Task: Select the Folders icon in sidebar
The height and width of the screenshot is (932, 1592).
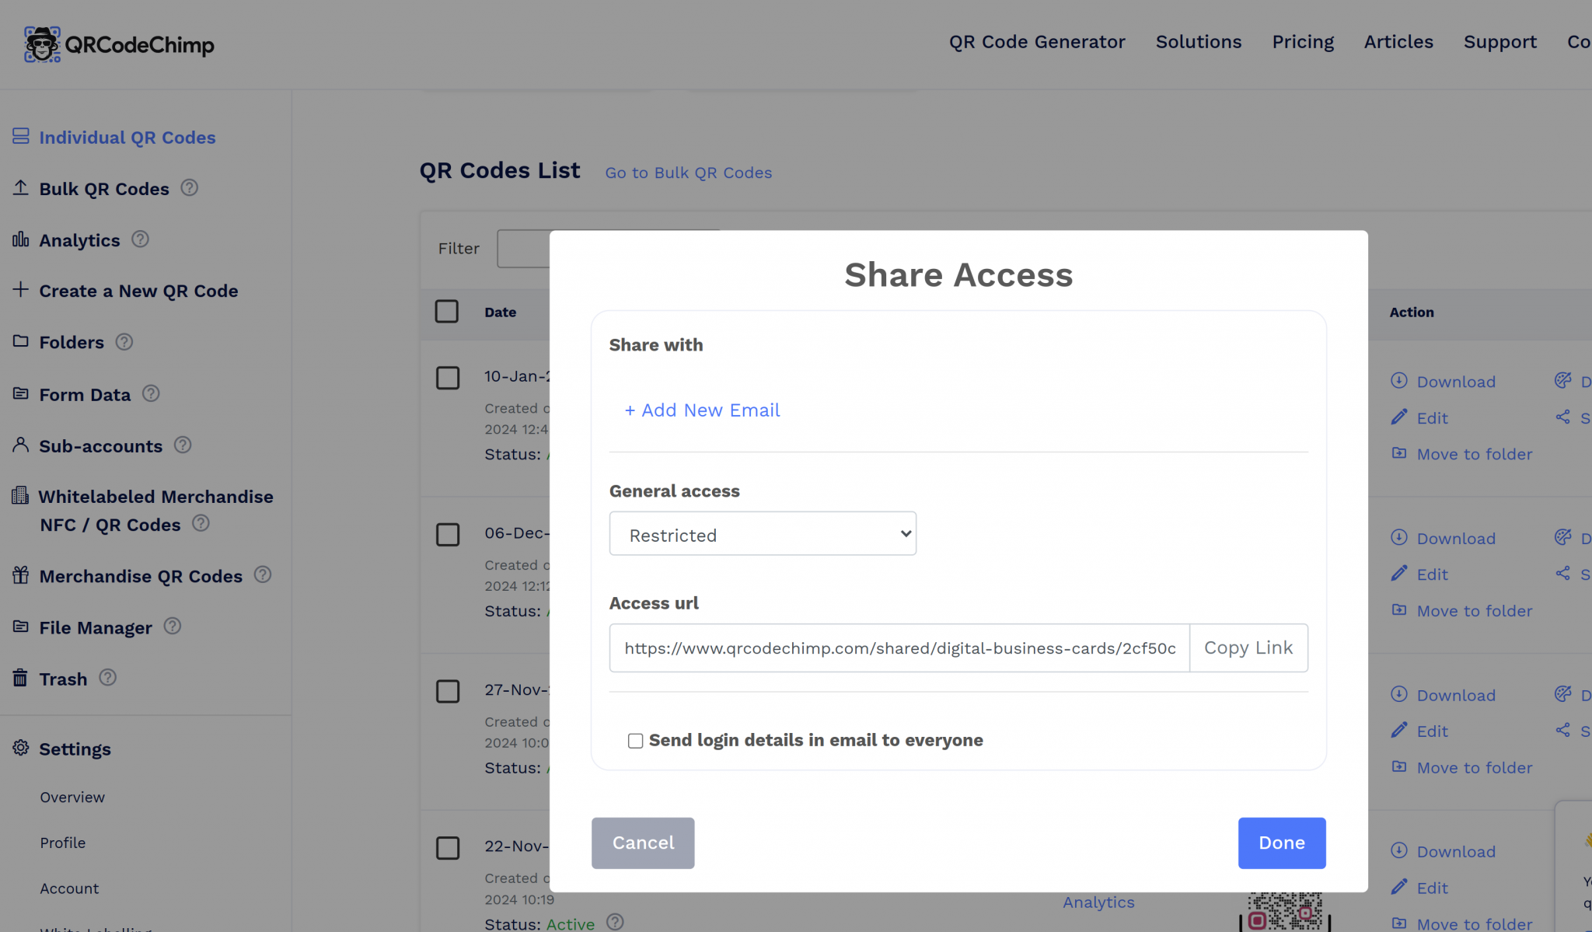Action: pyautogui.click(x=20, y=341)
